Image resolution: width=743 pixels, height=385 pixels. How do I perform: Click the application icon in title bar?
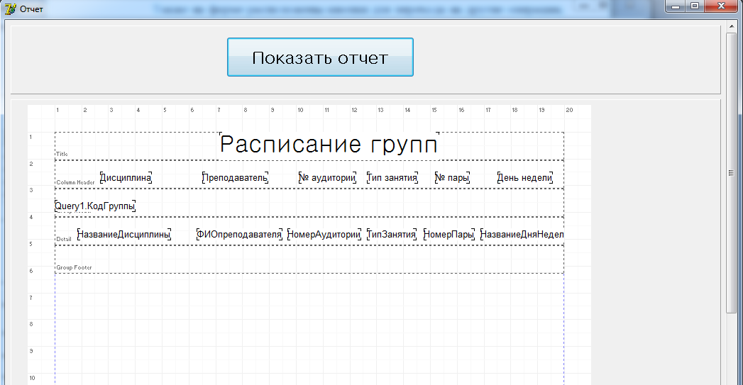[x=10, y=9]
